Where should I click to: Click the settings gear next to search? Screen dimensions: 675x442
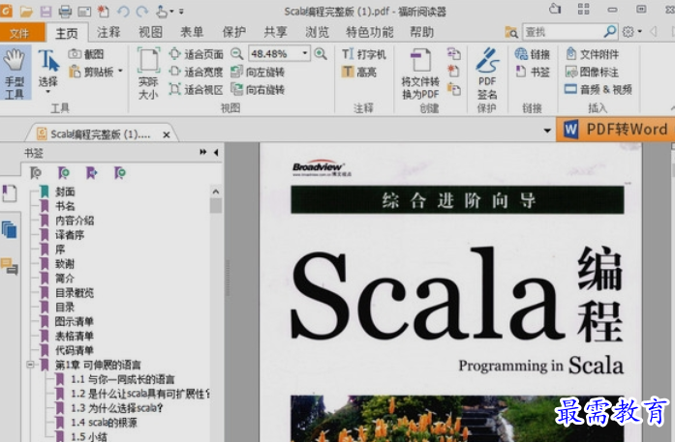(x=629, y=31)
